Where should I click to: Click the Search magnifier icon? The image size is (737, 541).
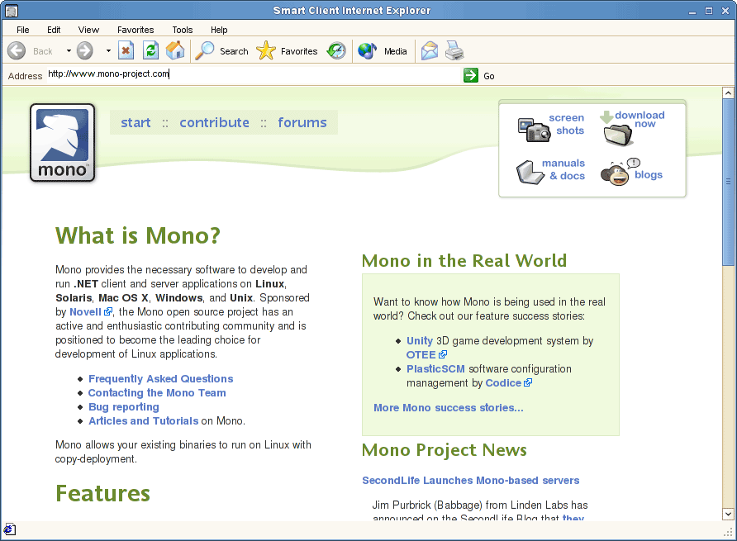point(204,50)
